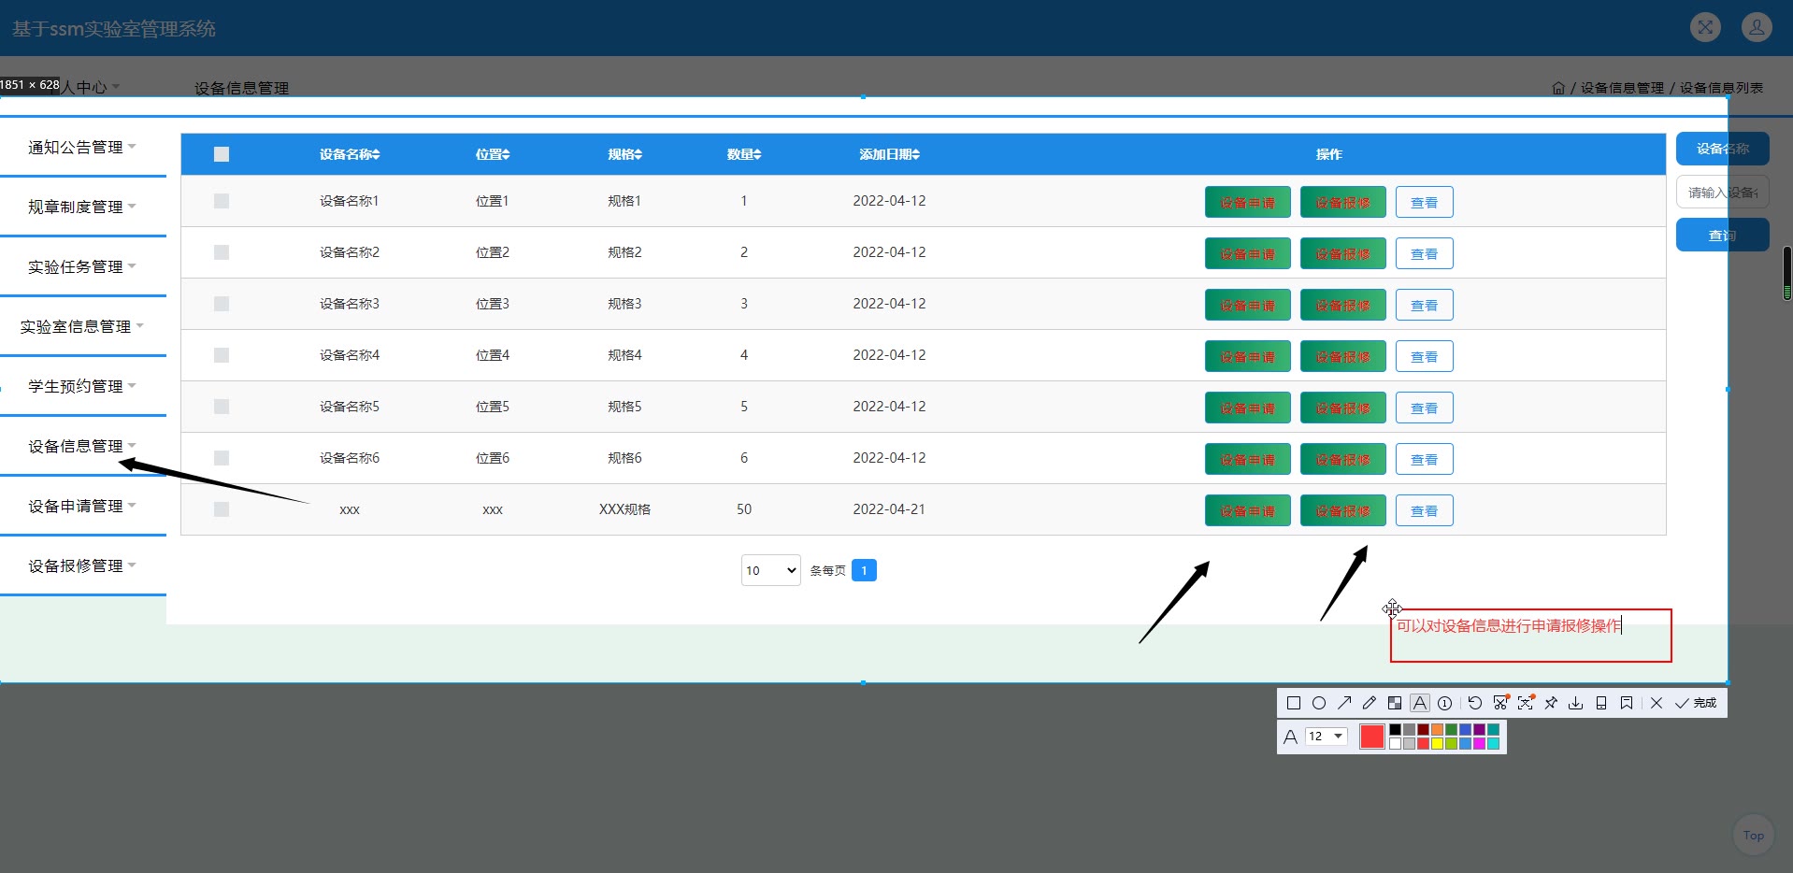Click 设备信息管理 breadcrumb link

tap(1622, 88)
